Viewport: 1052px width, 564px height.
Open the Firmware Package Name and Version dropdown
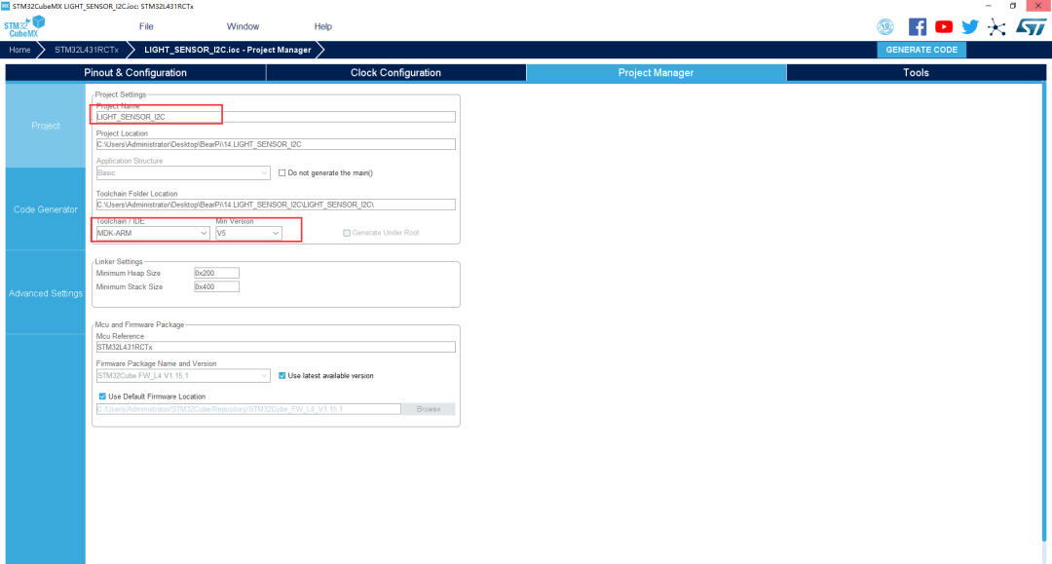[x=183, y=376]
